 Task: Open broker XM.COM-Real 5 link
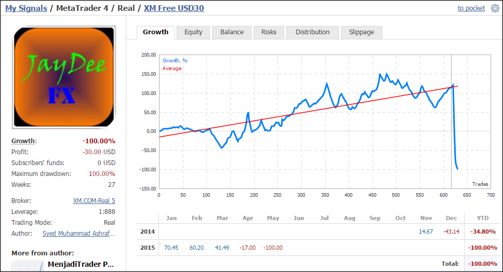click(x=94, y=200)
